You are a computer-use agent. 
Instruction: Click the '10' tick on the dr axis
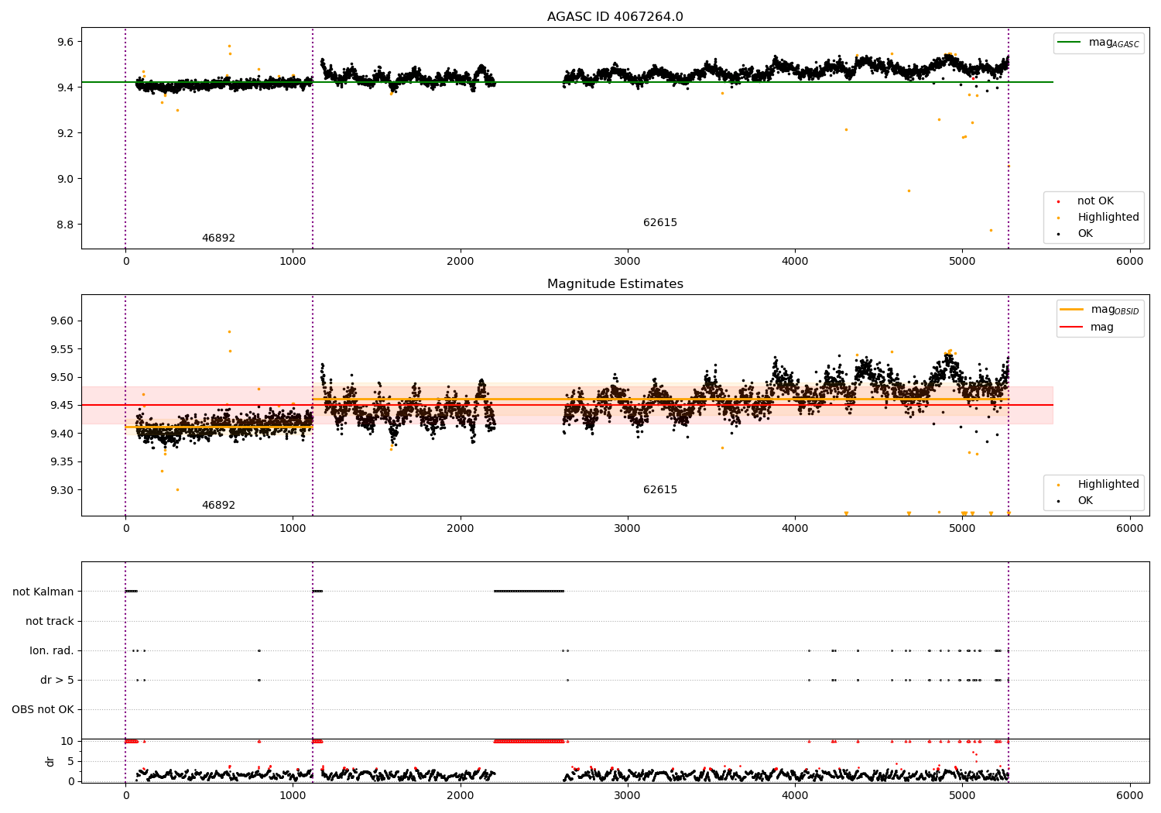coord(67,742)
